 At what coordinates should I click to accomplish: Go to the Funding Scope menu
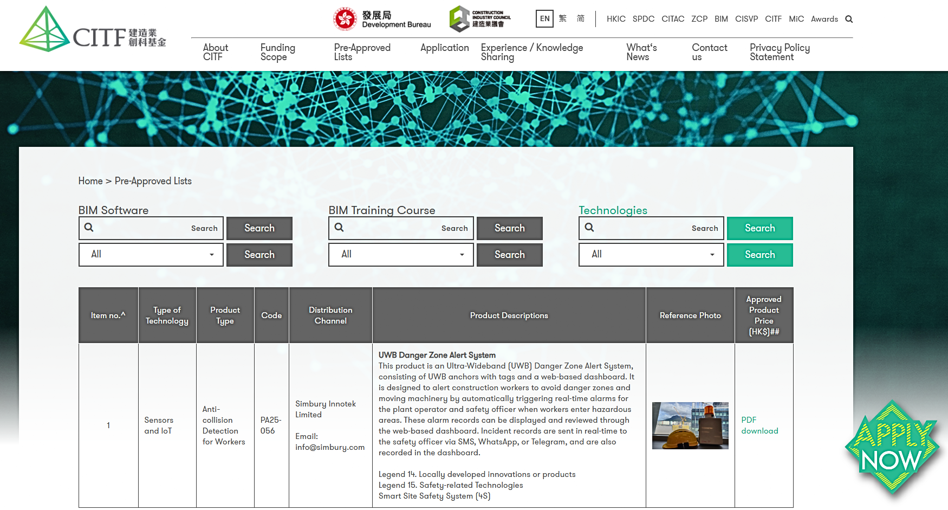coord(277,52)
